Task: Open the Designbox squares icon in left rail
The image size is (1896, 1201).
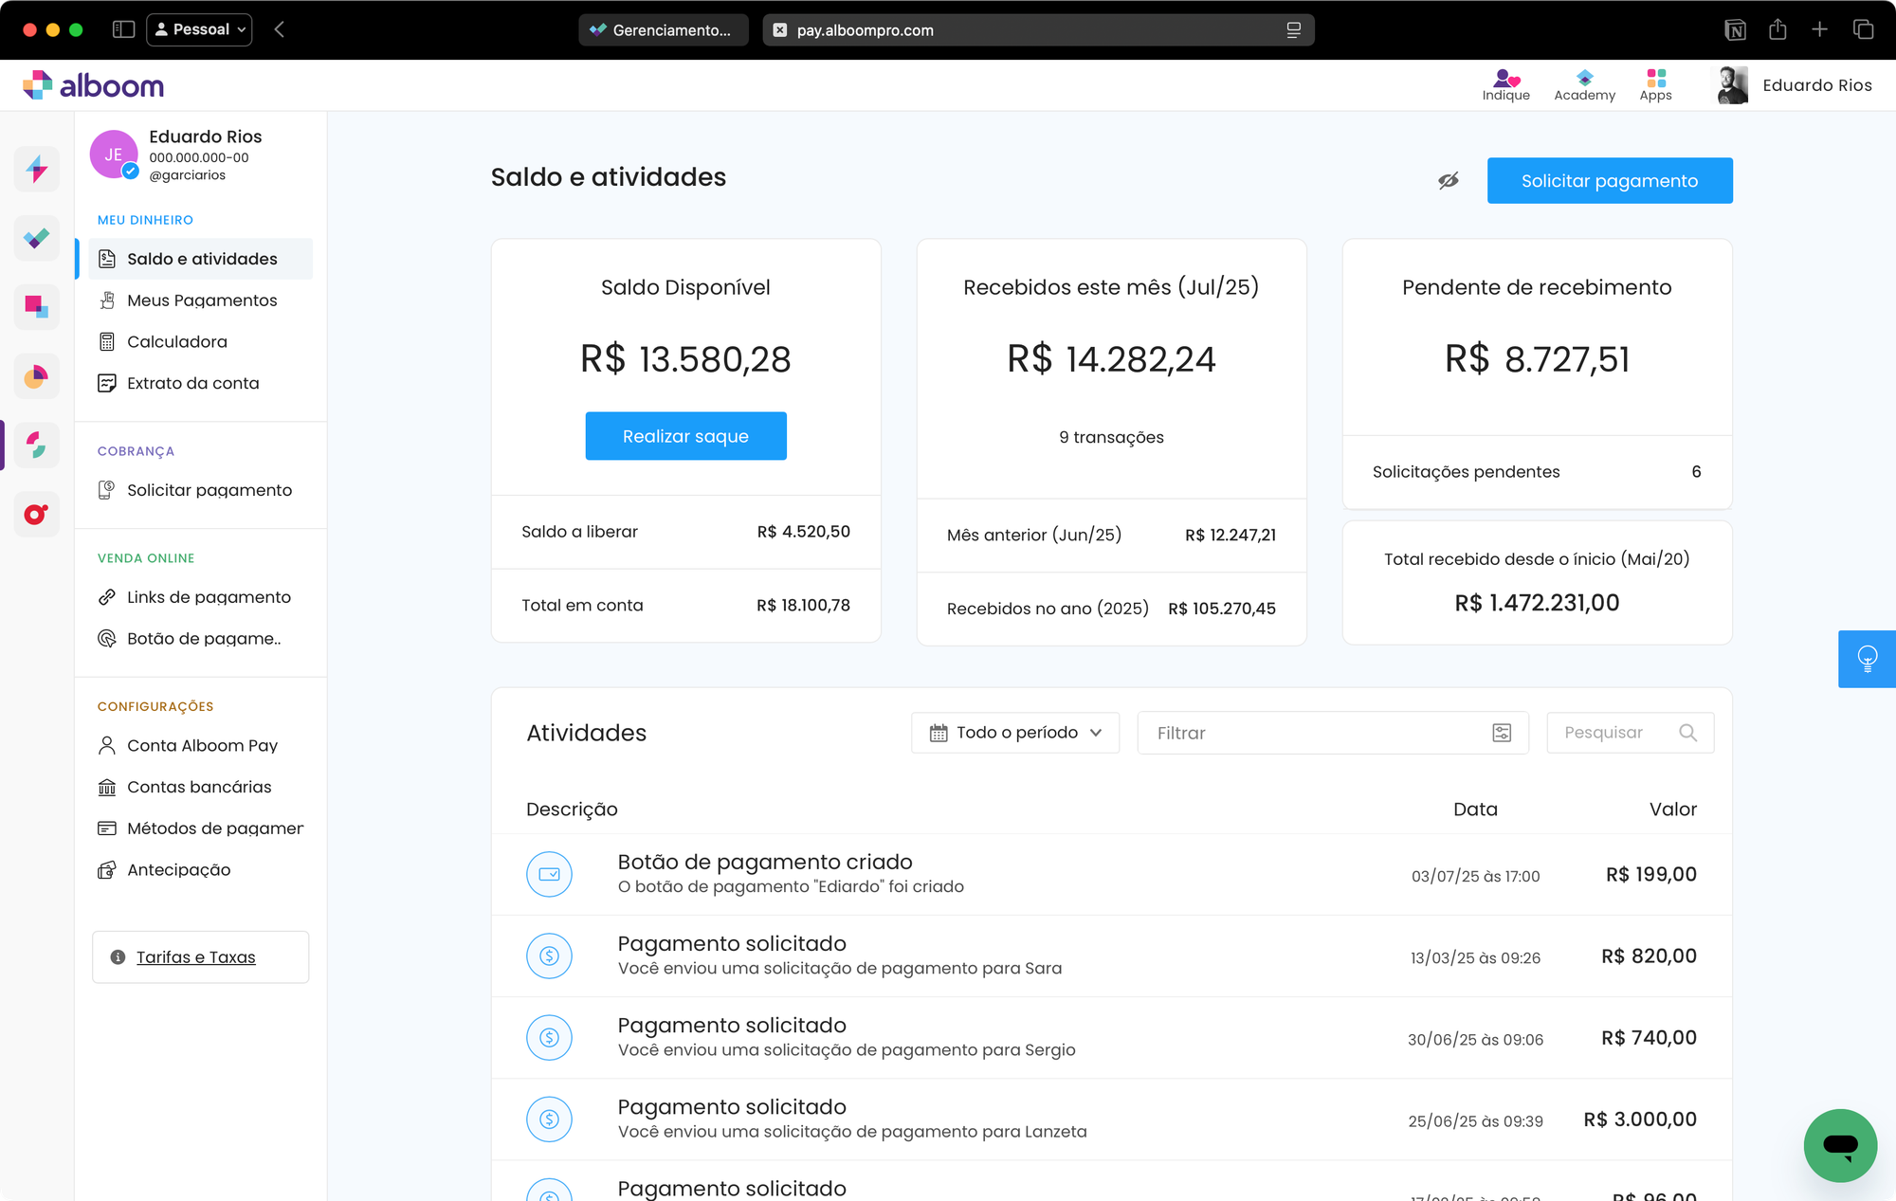Action: click(x=36, y=306)
